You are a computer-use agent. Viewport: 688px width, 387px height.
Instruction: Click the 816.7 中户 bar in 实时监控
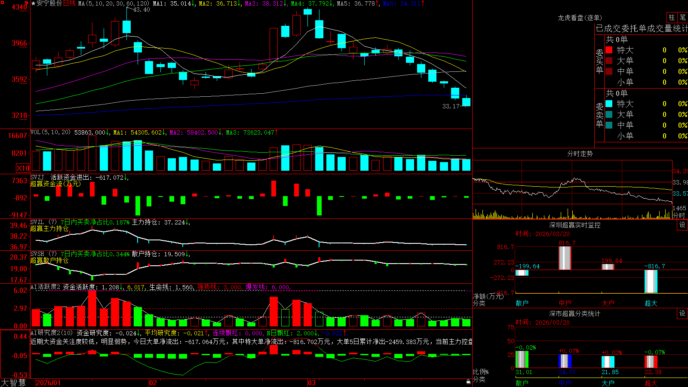[x=565, y=258]
